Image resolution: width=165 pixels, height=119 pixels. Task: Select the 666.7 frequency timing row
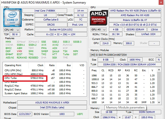(x=123, y=99)
